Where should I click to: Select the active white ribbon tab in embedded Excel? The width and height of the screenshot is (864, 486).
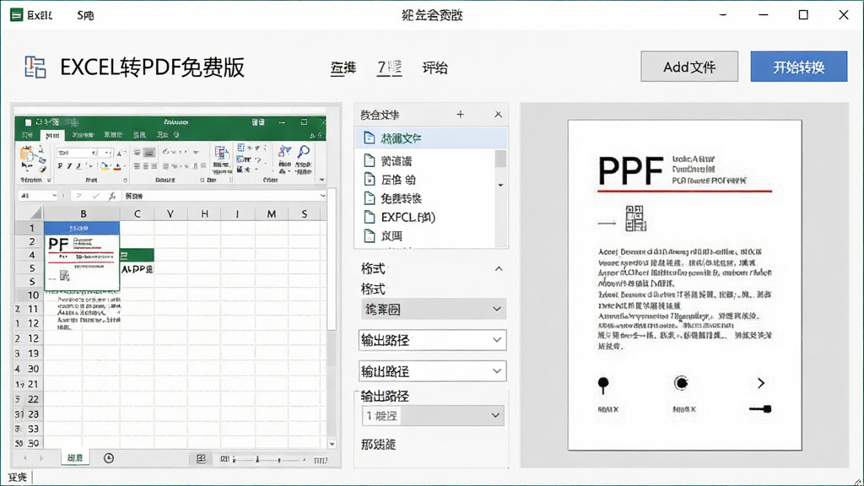point(52,135)
